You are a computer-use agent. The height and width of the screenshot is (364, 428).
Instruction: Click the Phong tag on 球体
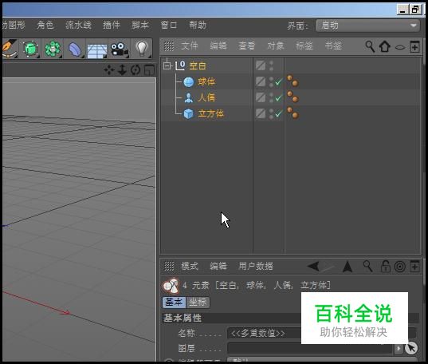click(x=293, y=81)
